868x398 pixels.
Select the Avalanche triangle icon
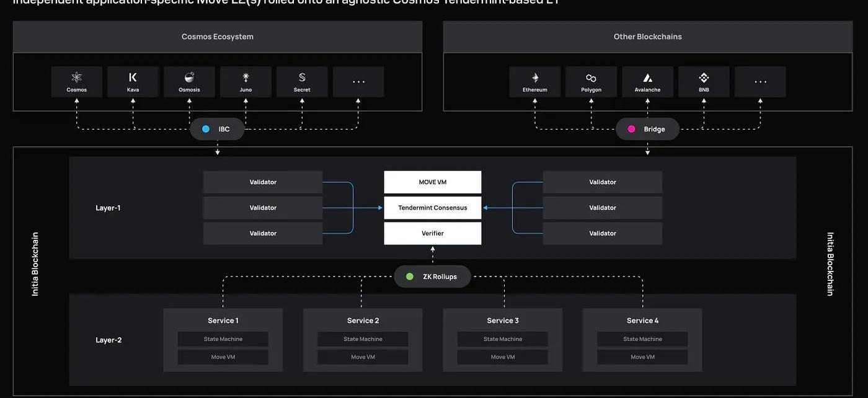pos(647,78)
